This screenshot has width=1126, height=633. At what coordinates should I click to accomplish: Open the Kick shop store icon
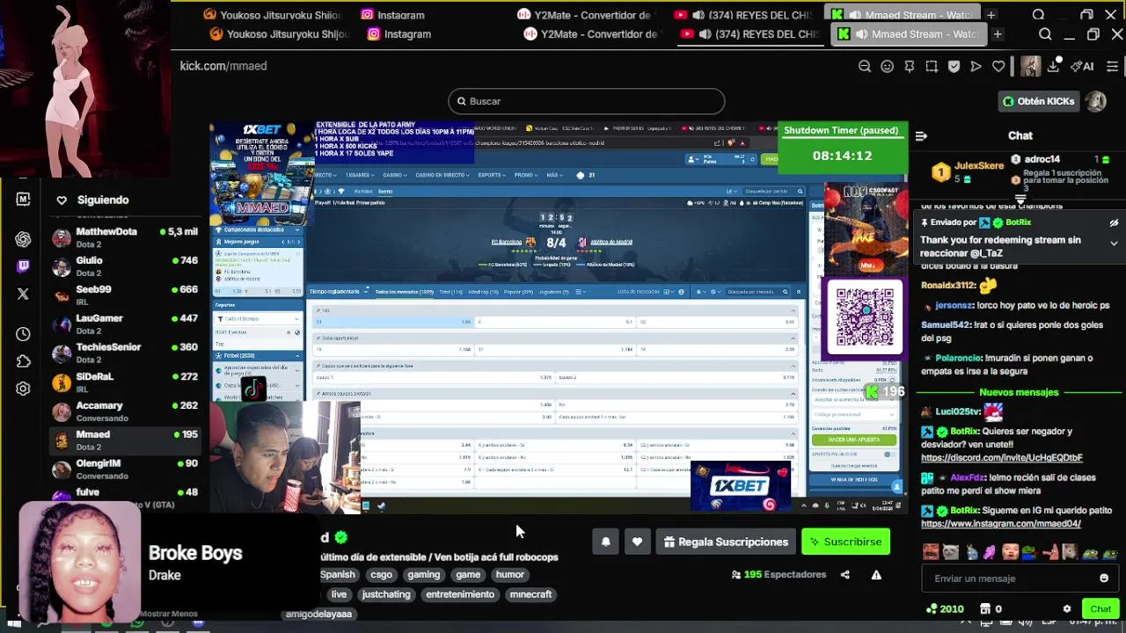click(x=985, y=608)
